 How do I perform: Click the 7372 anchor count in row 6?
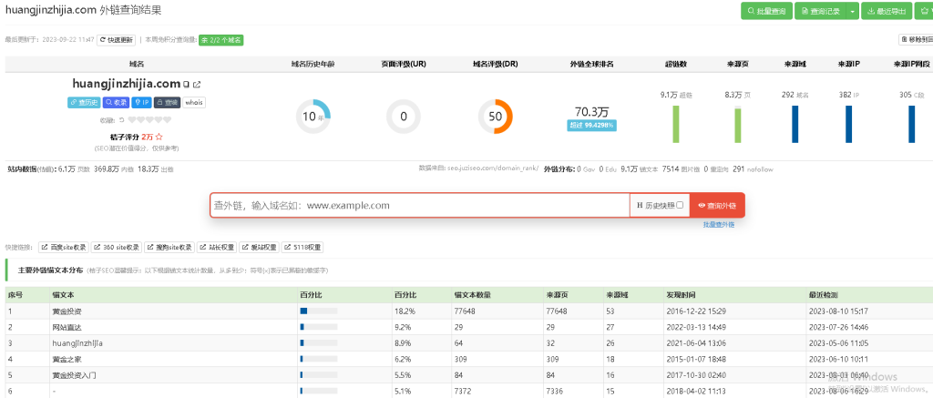coord(462,392)
